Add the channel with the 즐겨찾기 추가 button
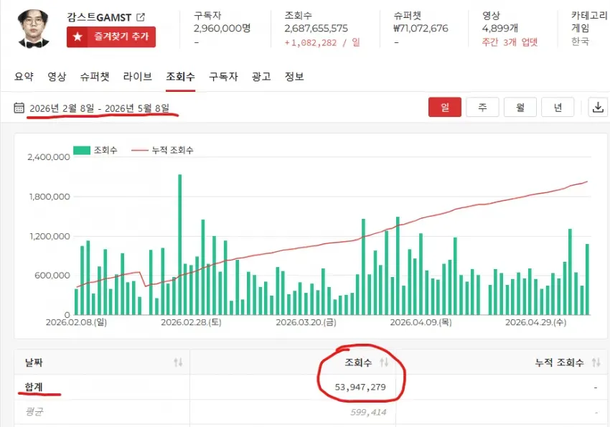The image size is (610, 427). click(111, 37)
